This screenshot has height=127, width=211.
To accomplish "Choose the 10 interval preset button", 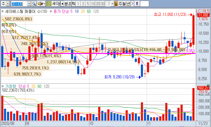I will point(93,4).
